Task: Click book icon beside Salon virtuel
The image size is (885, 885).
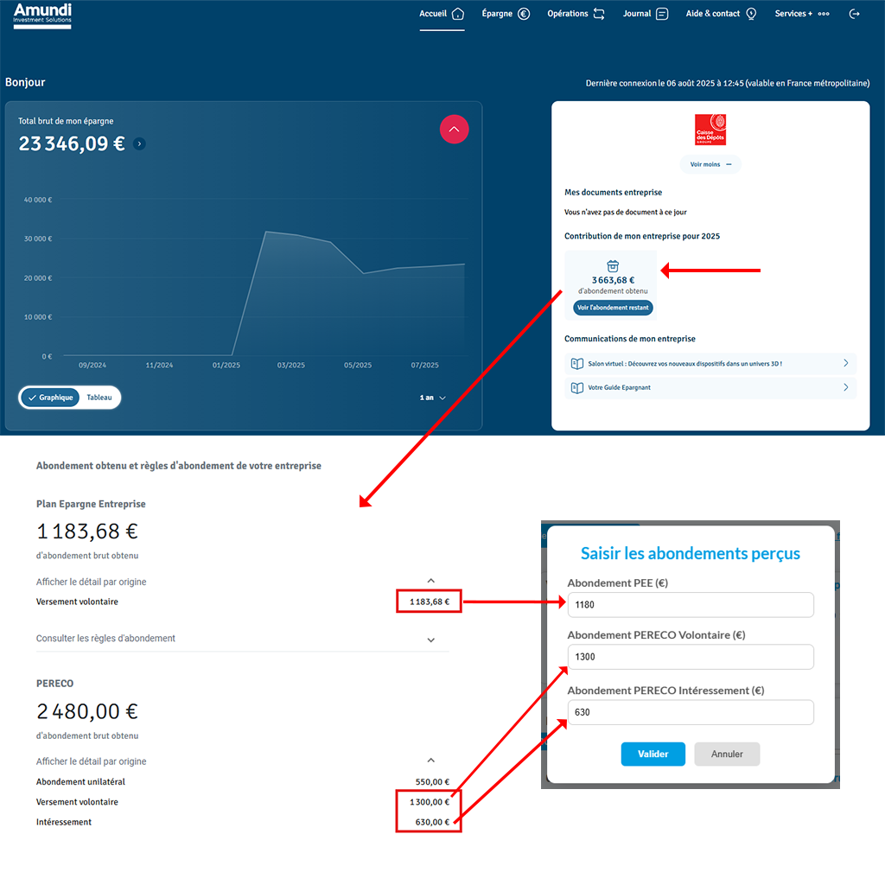Action: click(576, 364)
